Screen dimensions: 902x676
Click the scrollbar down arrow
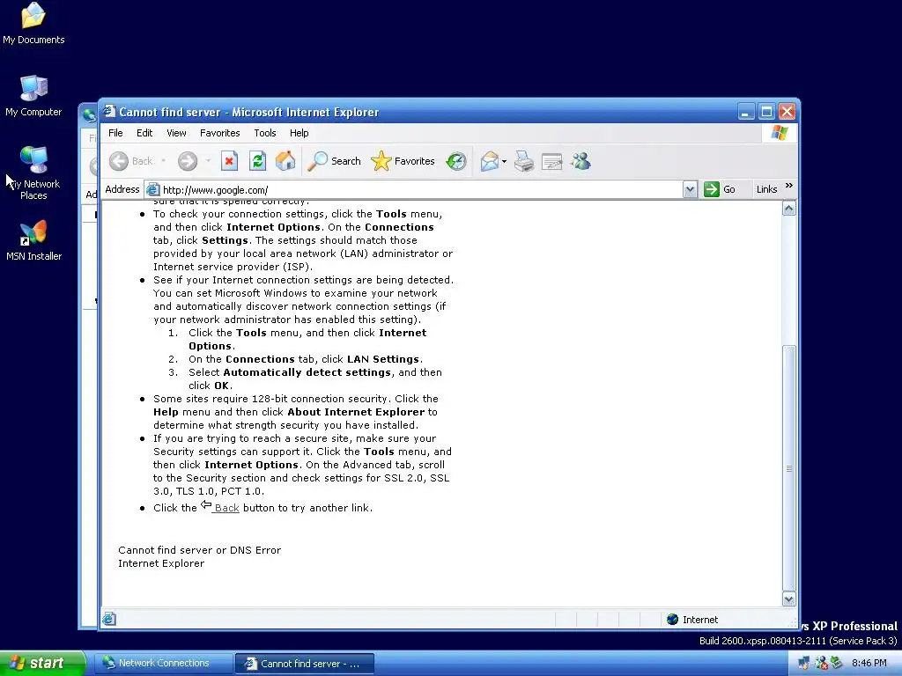pos(788,599)
